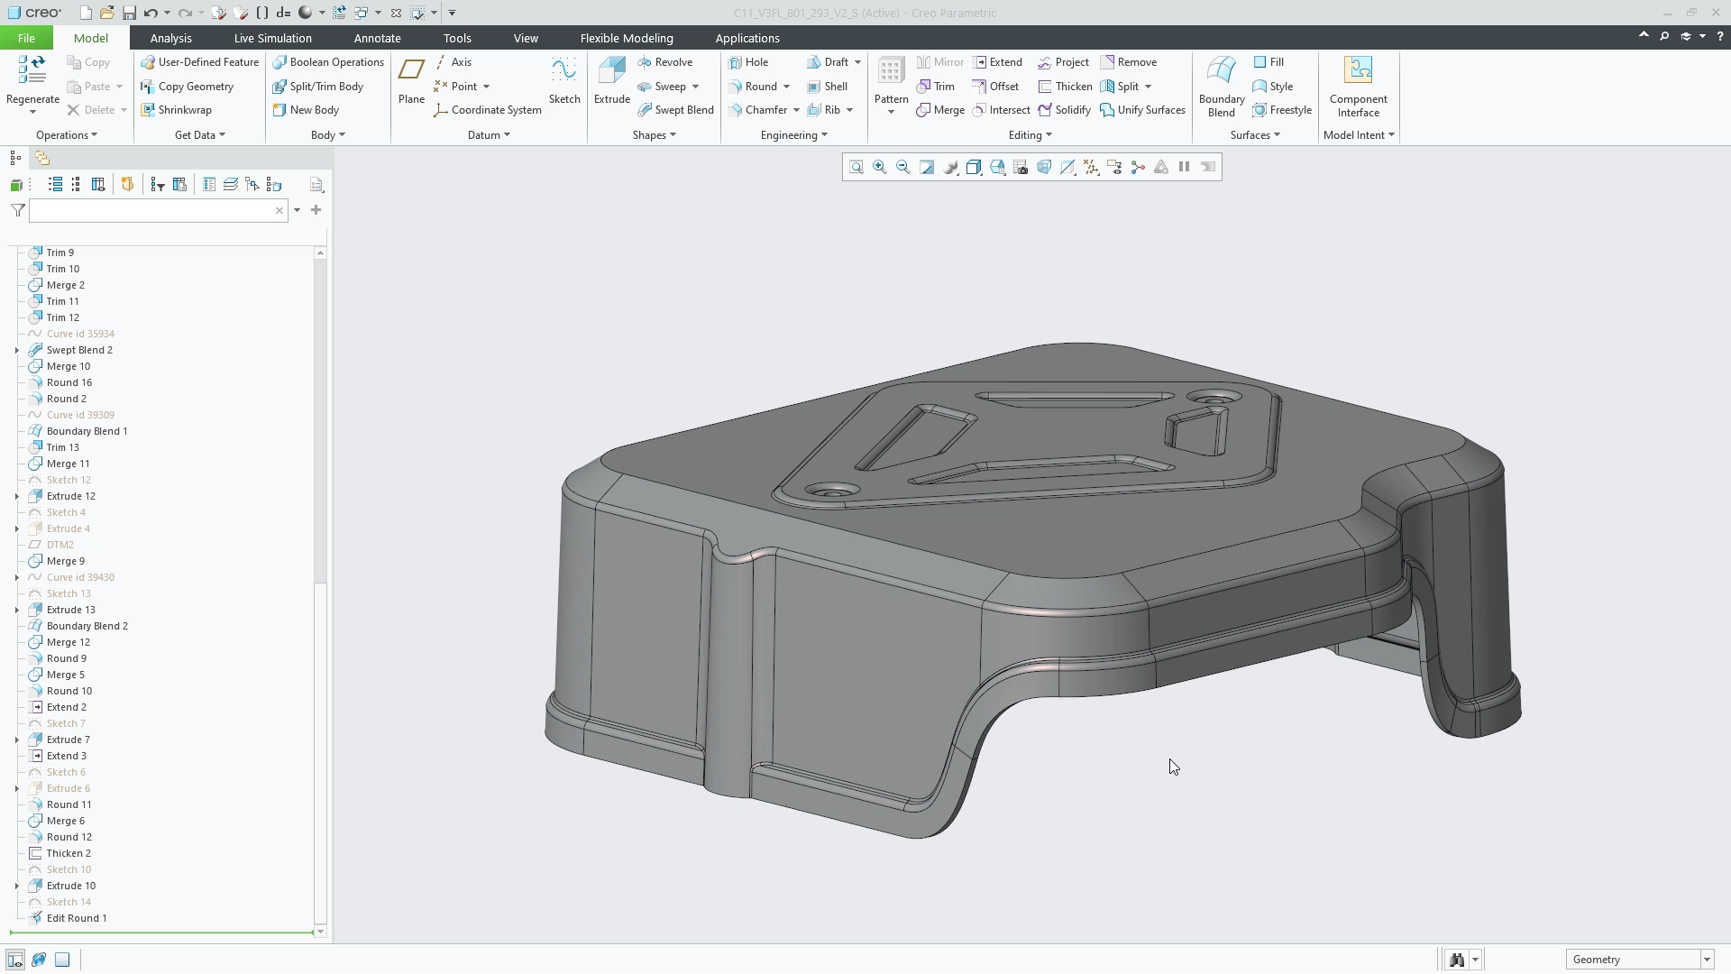Open the Component Interface tool
Image resolution: width=1731 pixels, height=974 pixels.
(1358, 87)
